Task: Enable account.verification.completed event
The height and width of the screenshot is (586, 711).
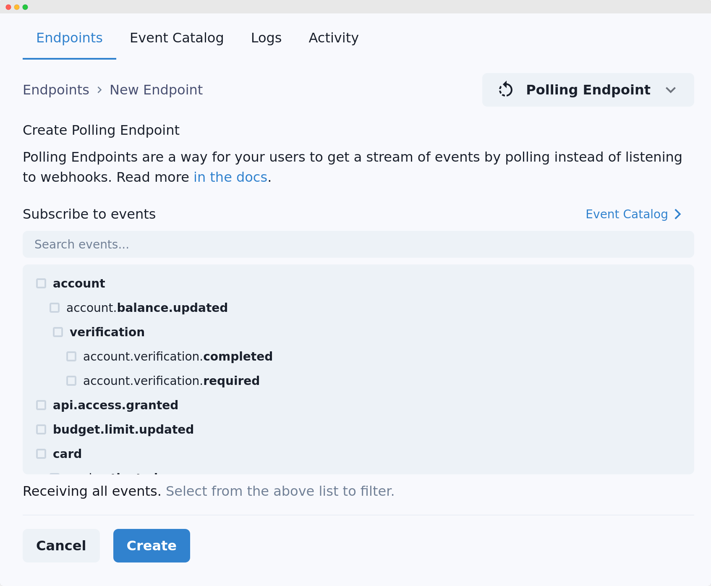Action: 71,356
